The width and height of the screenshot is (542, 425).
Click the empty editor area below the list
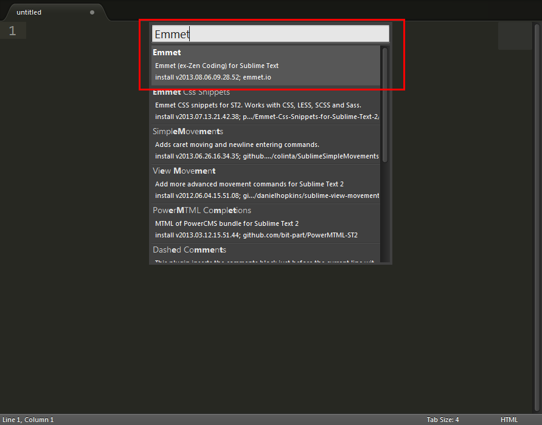click(x=271, y=340)
